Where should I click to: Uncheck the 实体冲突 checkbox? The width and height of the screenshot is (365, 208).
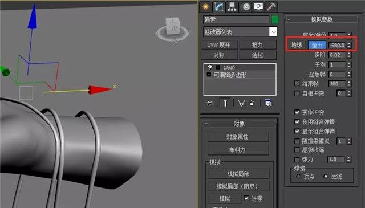pyautogui.click(x=297, y=112)
